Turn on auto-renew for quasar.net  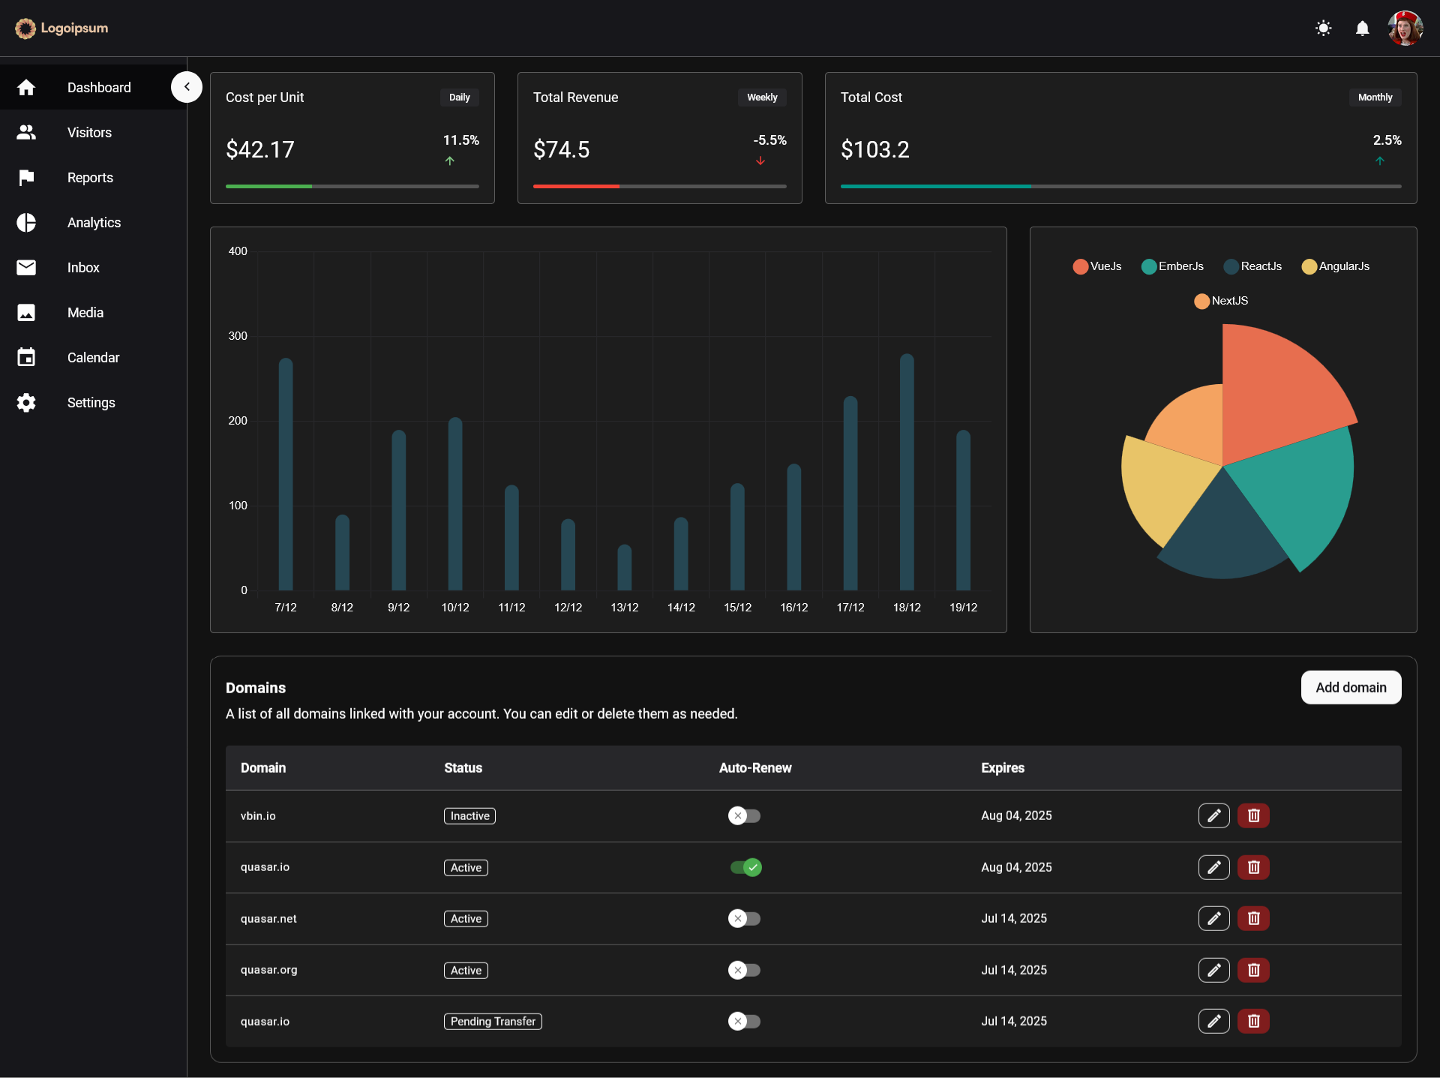pos(744,918)
